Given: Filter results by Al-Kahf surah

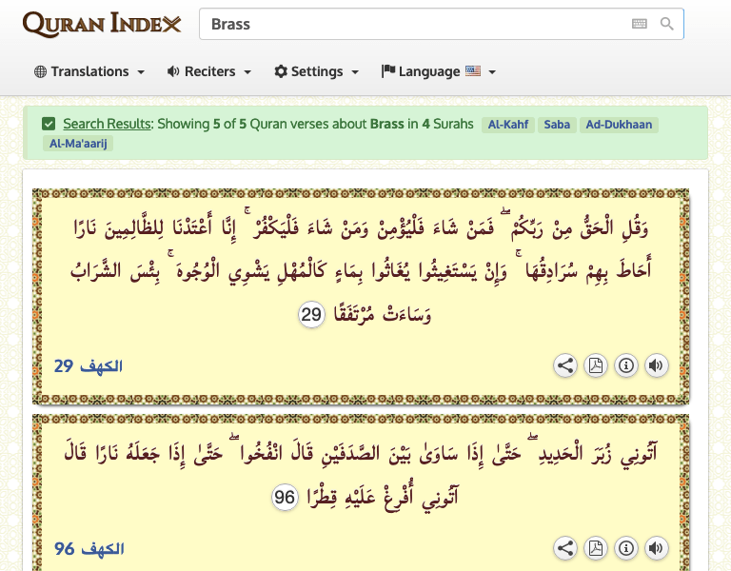Looking at the screenshot, I should [x=507, y=125].
